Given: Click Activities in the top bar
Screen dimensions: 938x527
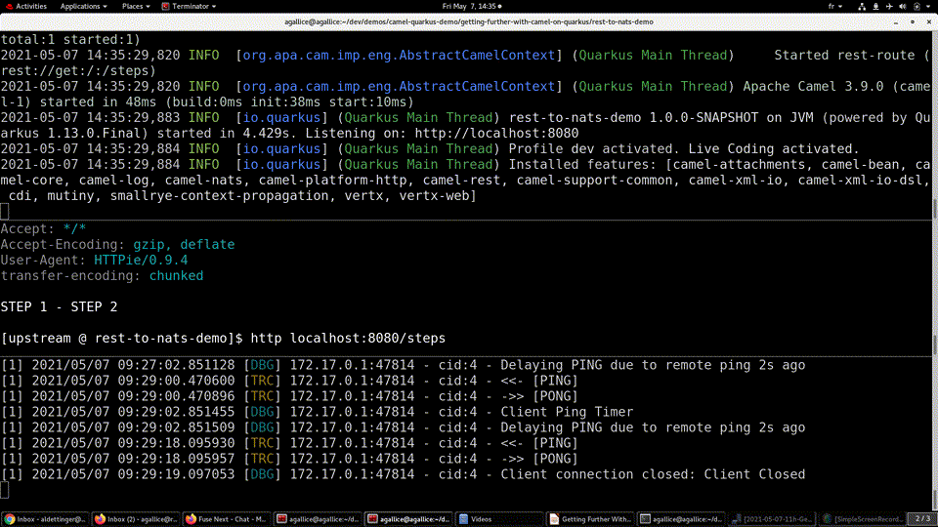Looking at the screenshot, I should point(31,6).
